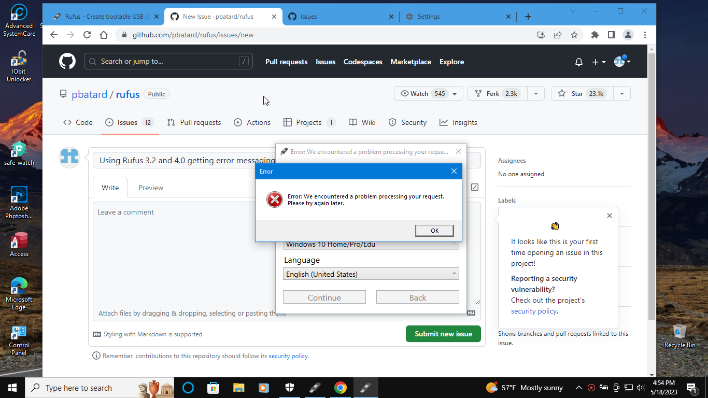Open notifications with the bell icon
The width and height of the screenshot is (708, 398).
pos(578,62)
